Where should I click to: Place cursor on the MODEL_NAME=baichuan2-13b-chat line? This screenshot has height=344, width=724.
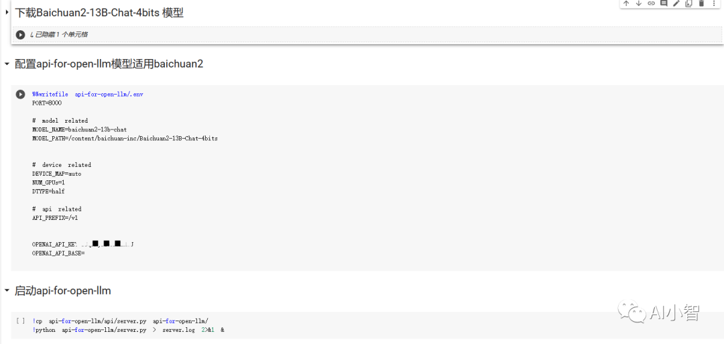pos(79,129)
